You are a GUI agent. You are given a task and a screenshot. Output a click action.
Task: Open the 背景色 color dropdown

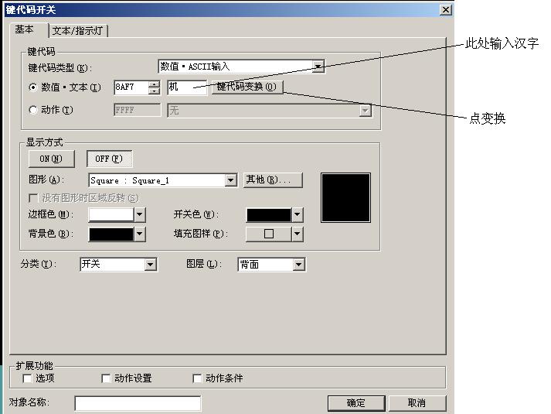pos(140,233)
